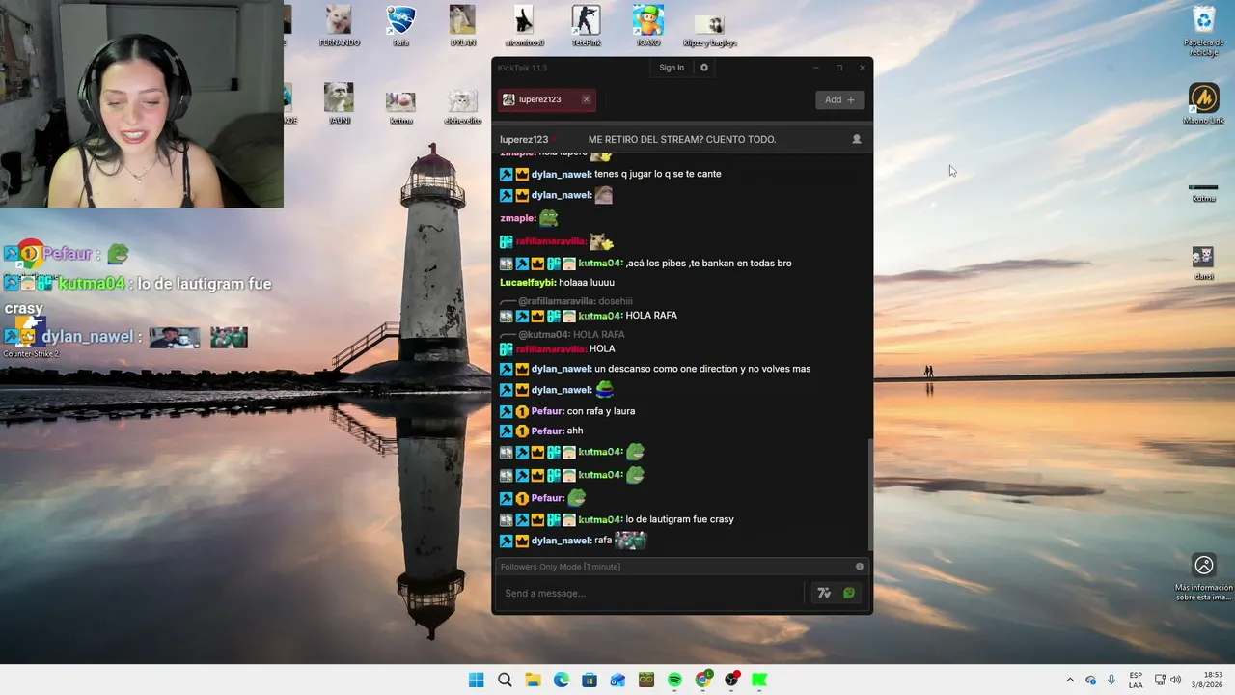Click message 'lo de lautigram fue crasy'

[x=680, y=519]
